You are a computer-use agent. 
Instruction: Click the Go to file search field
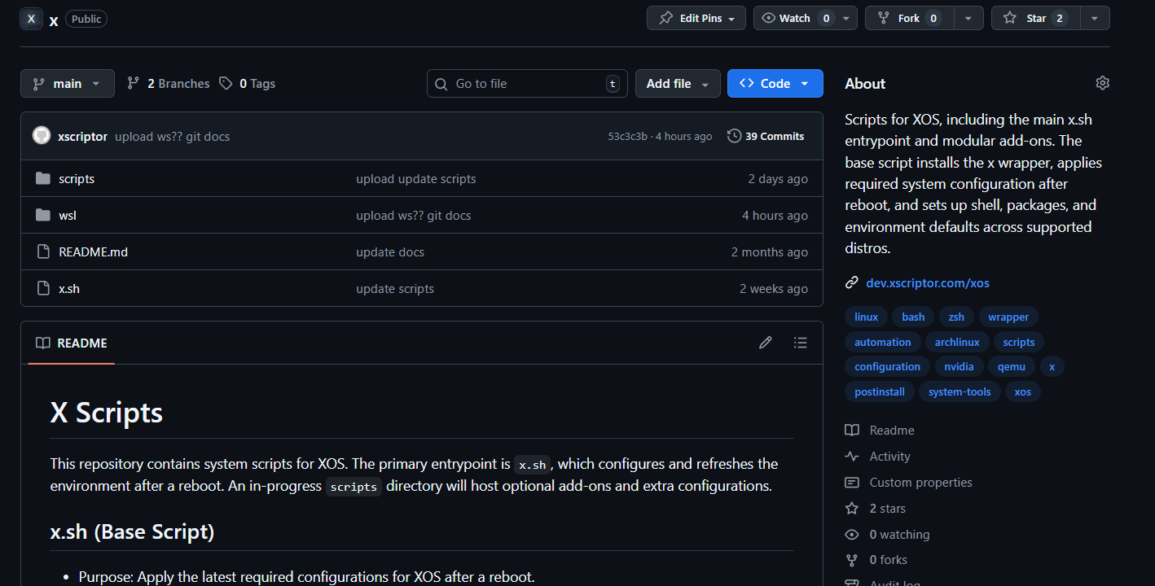(x=527, y=83)
